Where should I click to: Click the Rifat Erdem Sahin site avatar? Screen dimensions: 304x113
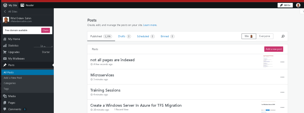coord(6,20)
